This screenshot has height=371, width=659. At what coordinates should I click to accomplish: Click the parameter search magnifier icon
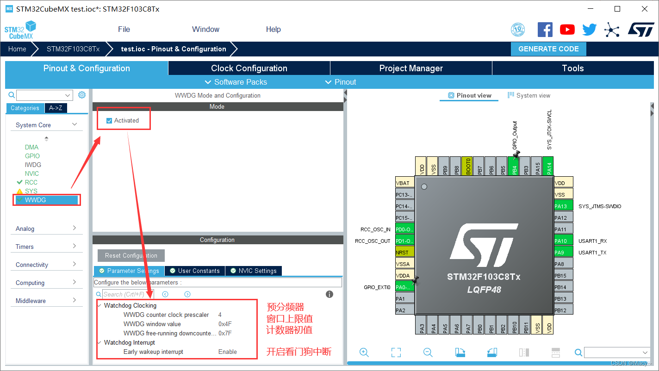point(98,294)
